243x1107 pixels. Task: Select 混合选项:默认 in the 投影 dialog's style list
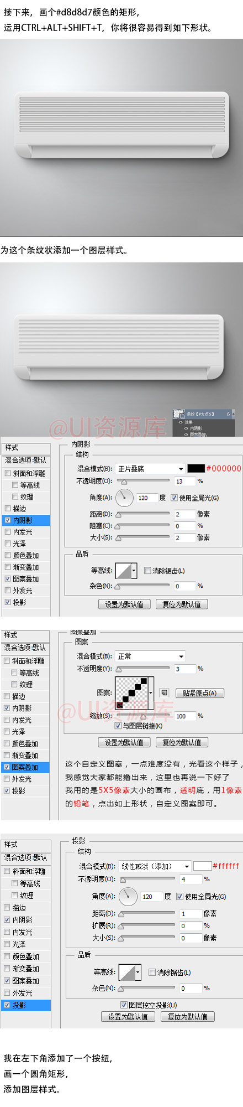pos(26,857)
